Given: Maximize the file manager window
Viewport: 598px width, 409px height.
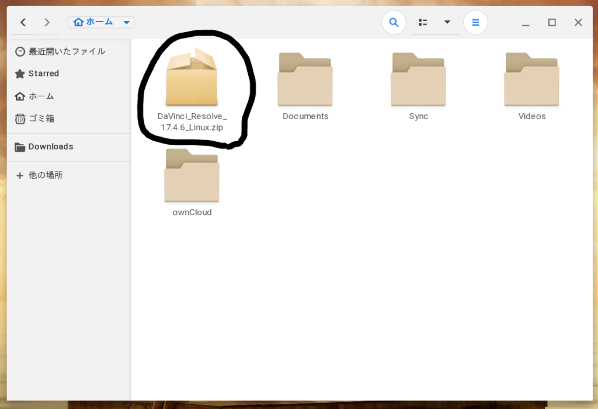Looking at the screenshot, I should click(x=552, y=23).
